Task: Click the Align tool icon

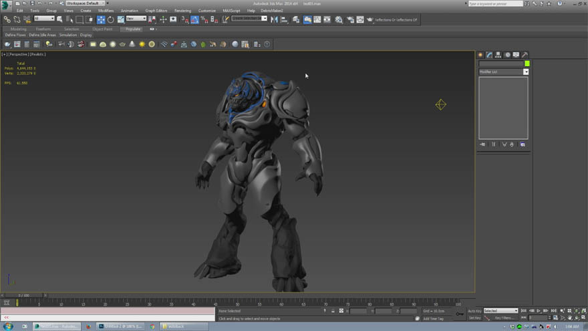Action: 284,19
